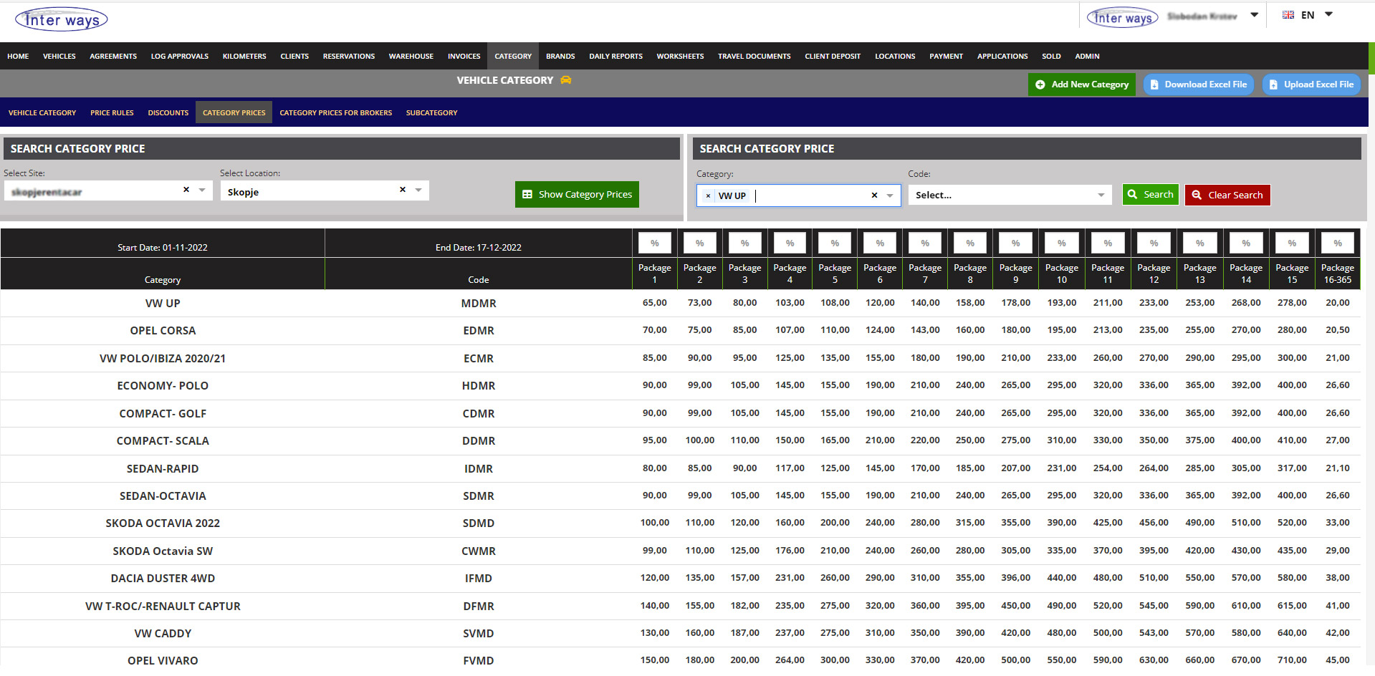This screenshot has height=676, width=1375.
Task: Open the LOG APPROVALS menu item
Action: [x=180, y=56]
